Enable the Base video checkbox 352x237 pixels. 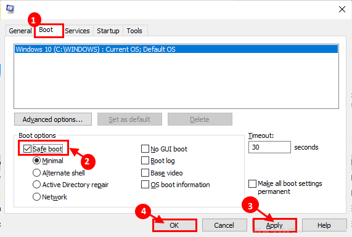[x=145, y=173]
